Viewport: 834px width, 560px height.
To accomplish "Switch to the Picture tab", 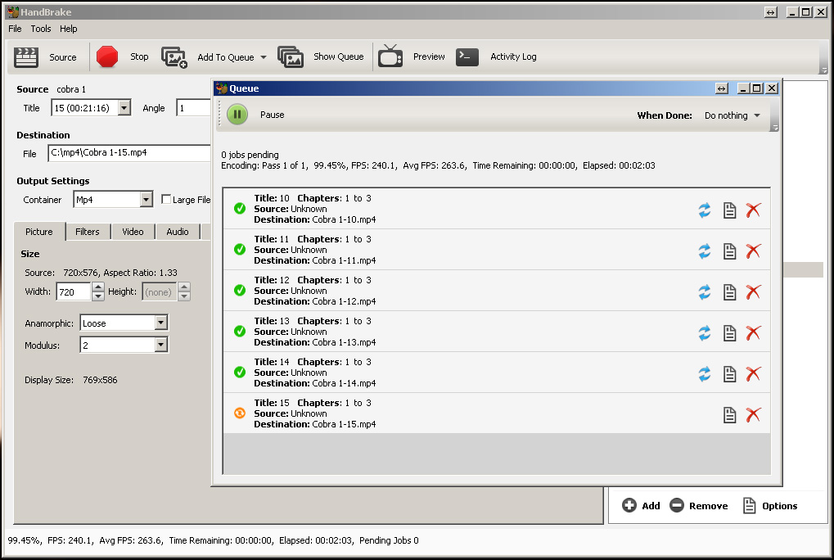I will tap(39, 232).
